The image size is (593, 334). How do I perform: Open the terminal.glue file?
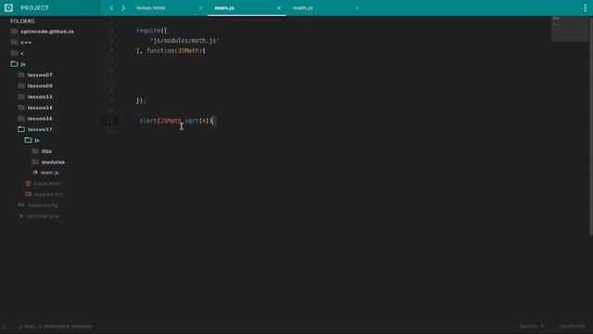tap(43, 216)
